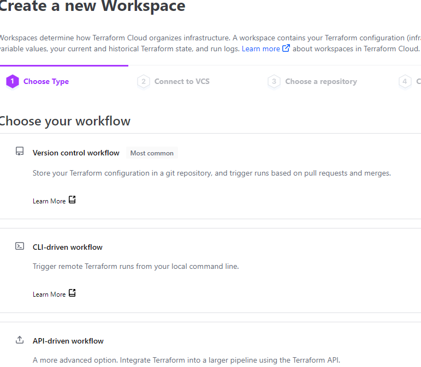
Task: Click the Most common badge
Action: pos(152,153)
